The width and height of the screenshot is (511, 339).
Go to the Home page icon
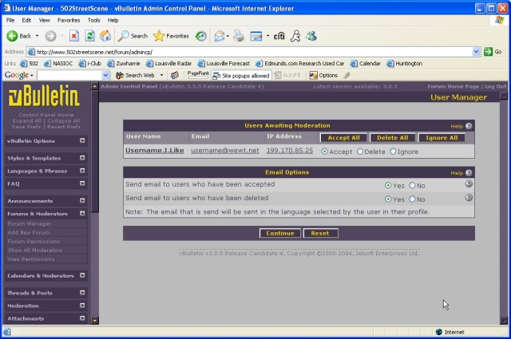coord(105,36)
